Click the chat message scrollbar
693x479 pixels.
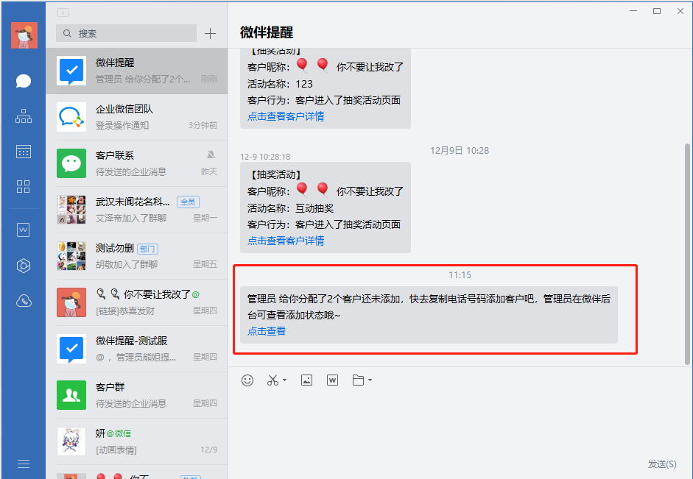(687, 254)
